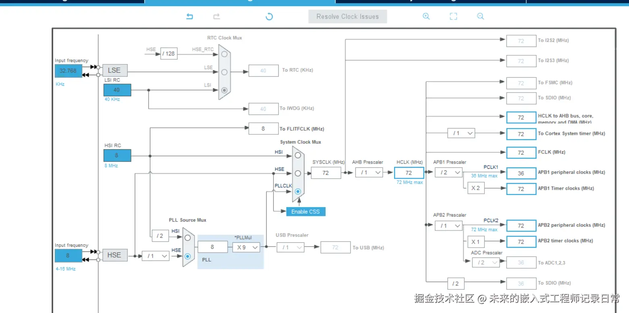Click the "36 MHz max" PCLK1 label
Viewport: 629px width, 313px height.
coord(484,176)
